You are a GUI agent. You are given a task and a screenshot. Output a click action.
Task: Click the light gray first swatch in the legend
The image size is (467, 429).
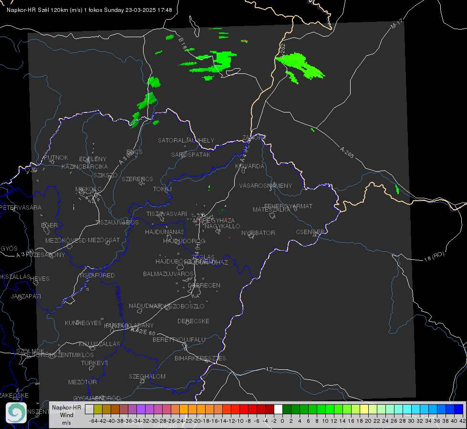point(89,409)
